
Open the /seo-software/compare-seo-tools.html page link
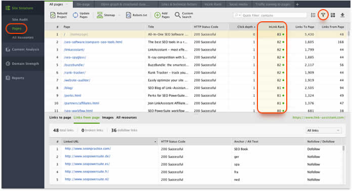point(93,42)
